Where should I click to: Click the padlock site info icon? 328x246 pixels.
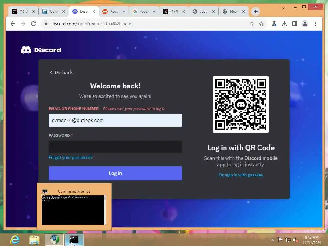[x=46, y=24]
